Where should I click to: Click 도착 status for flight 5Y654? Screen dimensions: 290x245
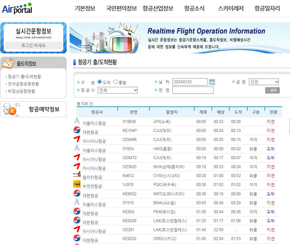point(270,149)
